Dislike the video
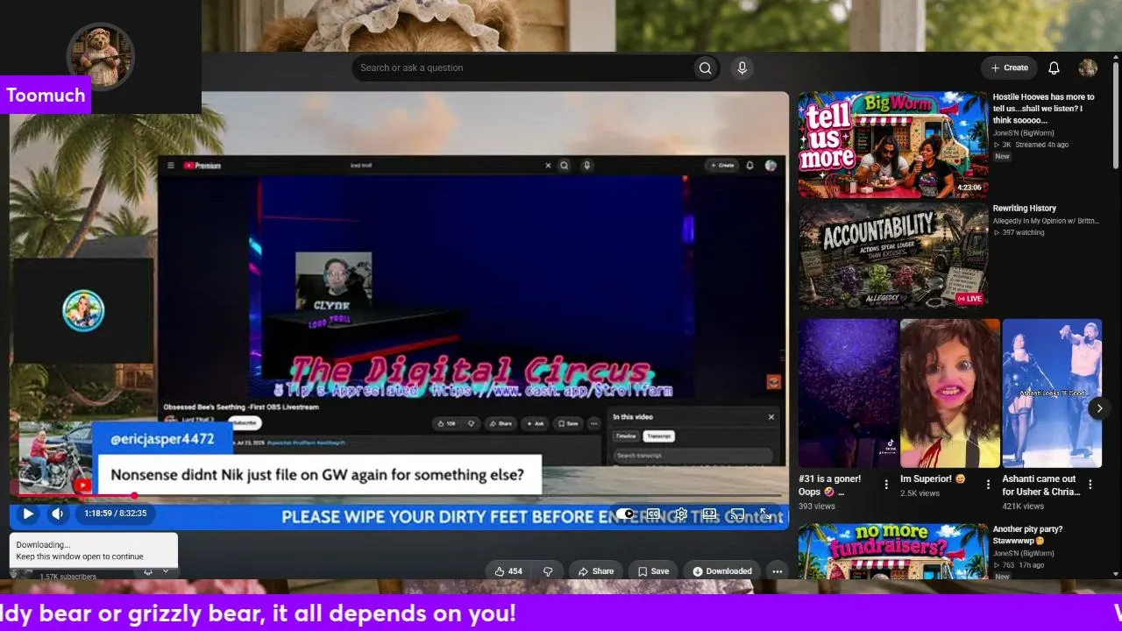 (x=548, y=571)
